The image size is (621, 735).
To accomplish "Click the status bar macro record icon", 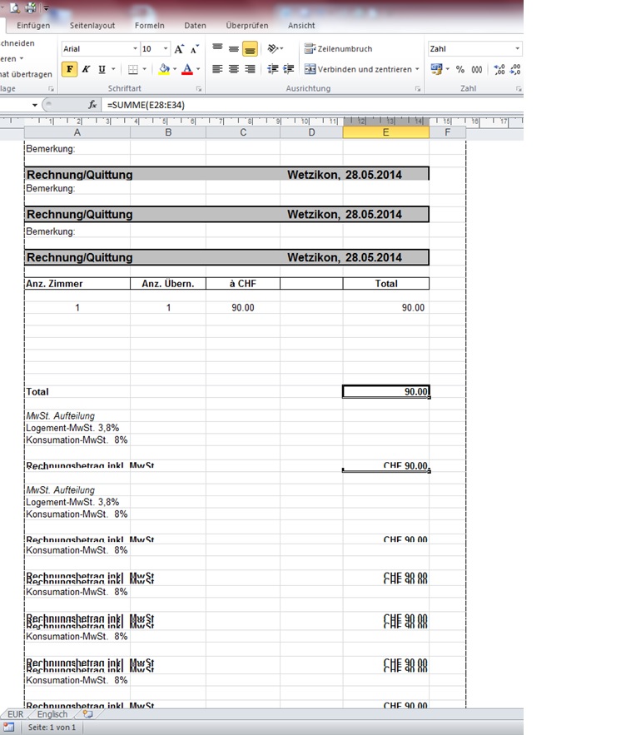I will tap(9, 728).
